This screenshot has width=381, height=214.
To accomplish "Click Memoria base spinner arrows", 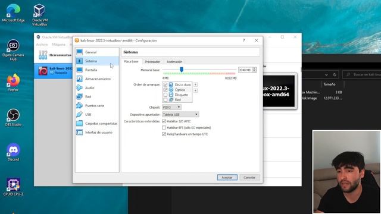I will tap(254, 70).
